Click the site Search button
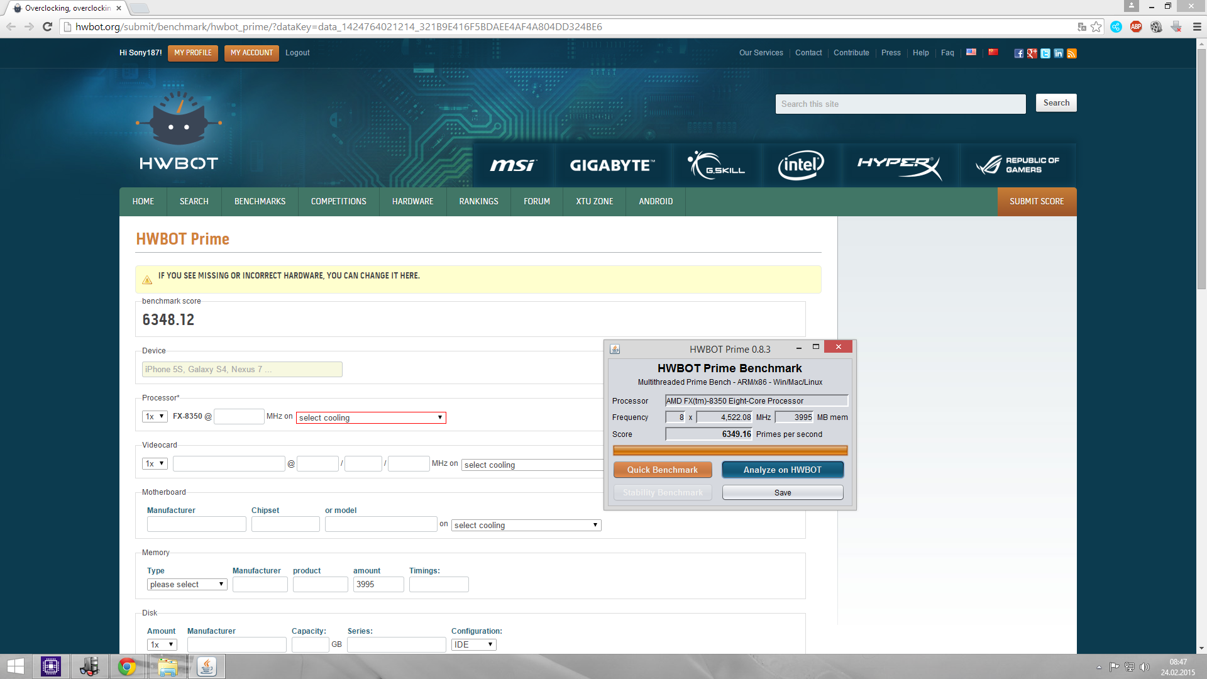The image size is (1207, 679). [x=1056, y=103]
